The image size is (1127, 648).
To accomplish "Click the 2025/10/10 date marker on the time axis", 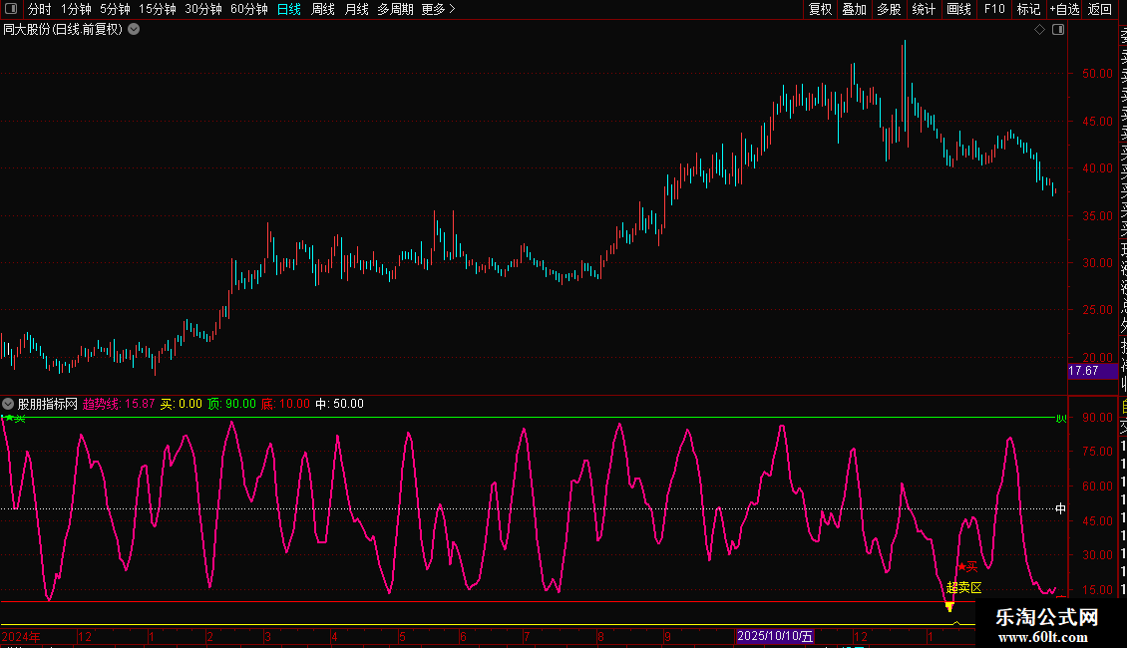I will (x=775, y=636).
